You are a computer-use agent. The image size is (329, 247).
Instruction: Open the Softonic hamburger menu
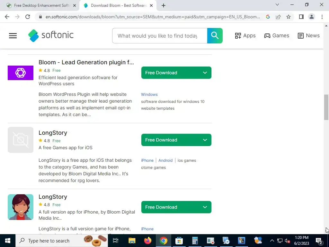click(x=13, y=36)
